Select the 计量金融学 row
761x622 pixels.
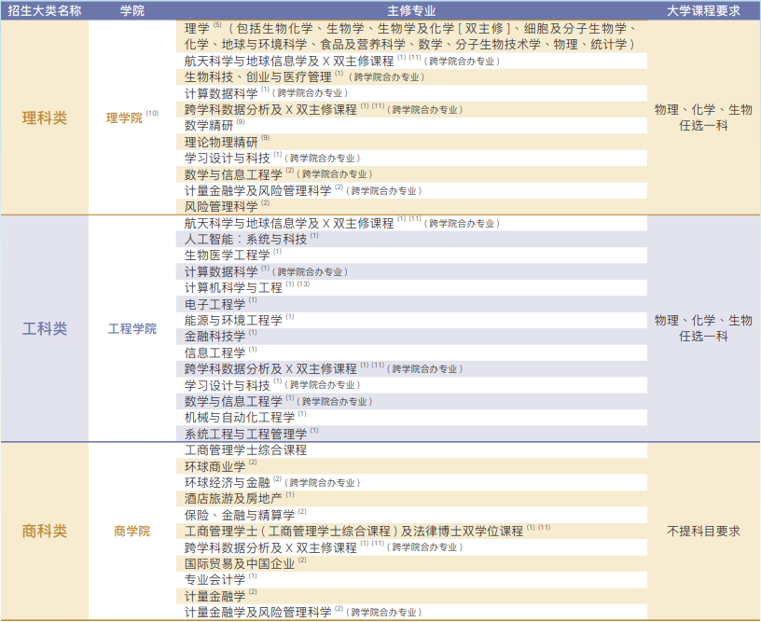click(411, 596)
